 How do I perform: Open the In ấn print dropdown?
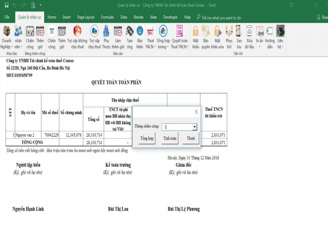259,47
